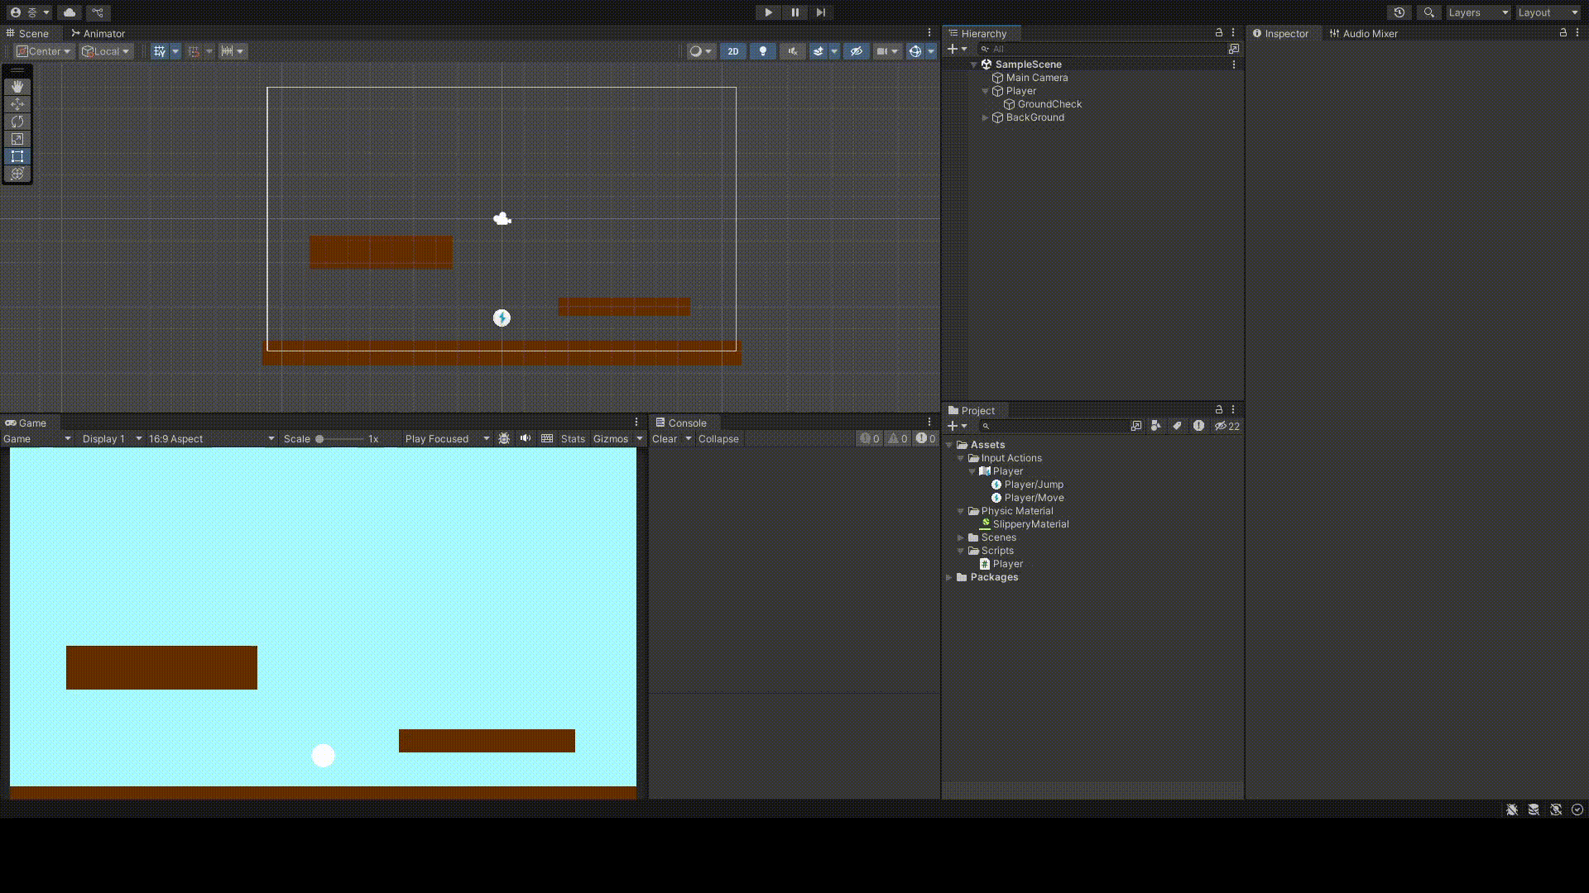The height and width of the screenshot is (893, 1589).
Task: Collapse the Player object in Hierarchy
Action: tap(985, 91)
